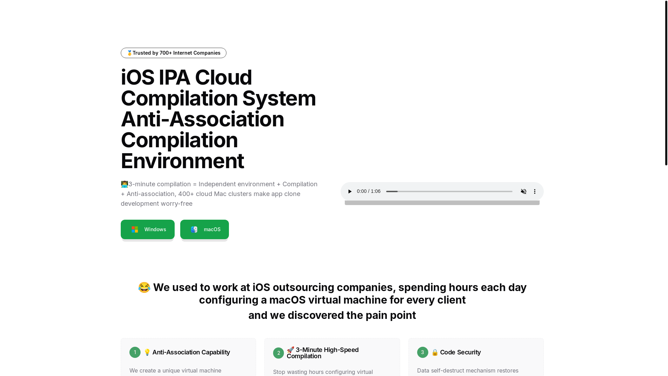Screen dimensions: 668x376
Task: Download the Windows version
Action: point(148,229)
